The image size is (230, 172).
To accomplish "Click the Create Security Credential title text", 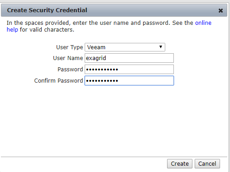I will point(47,10).
